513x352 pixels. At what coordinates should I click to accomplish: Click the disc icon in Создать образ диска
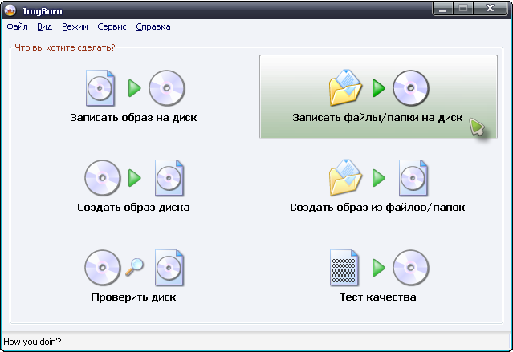pyautogui.click(x=103, y=178)
